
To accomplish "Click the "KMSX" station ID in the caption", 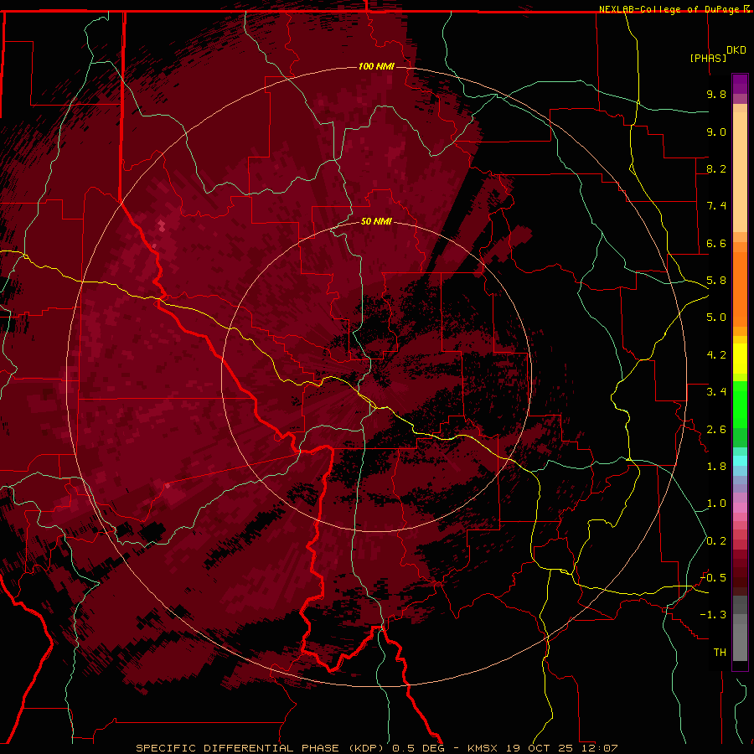I will coord(483,748).
